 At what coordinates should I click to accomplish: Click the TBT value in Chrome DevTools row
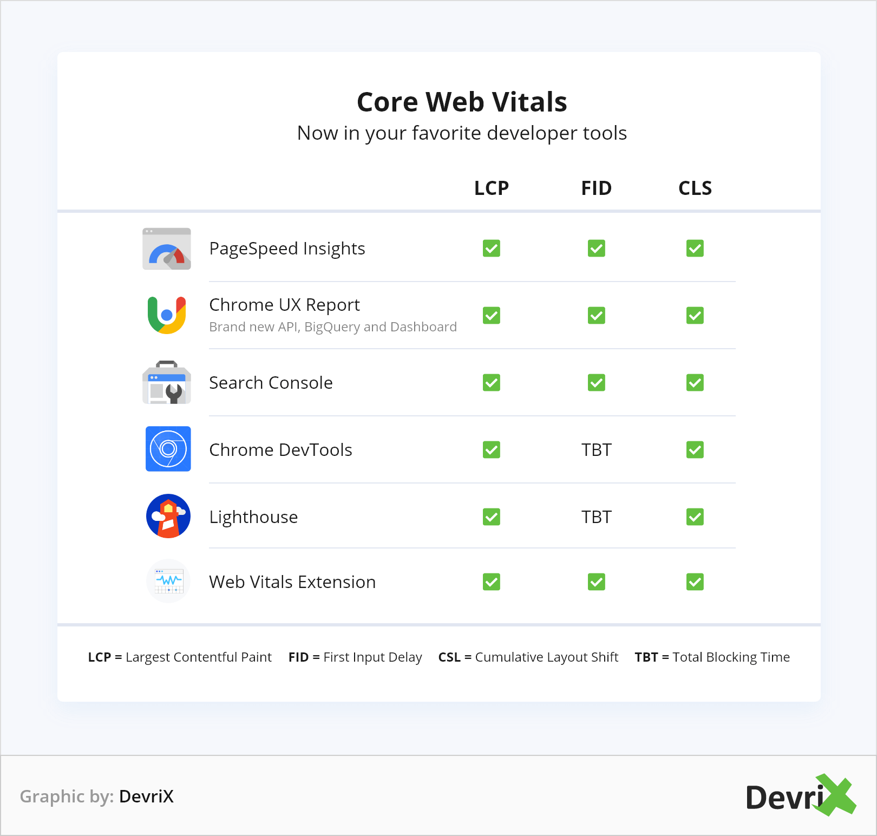(x=597, y=450)
